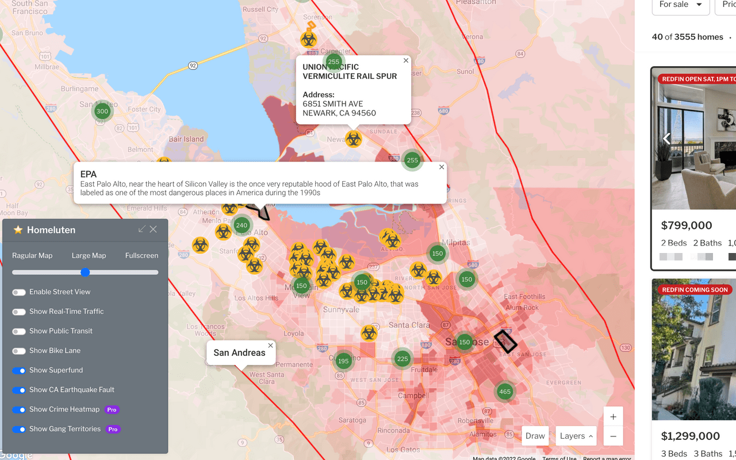Click the green 240 cluster at Palo Alto

coord(241,225)
